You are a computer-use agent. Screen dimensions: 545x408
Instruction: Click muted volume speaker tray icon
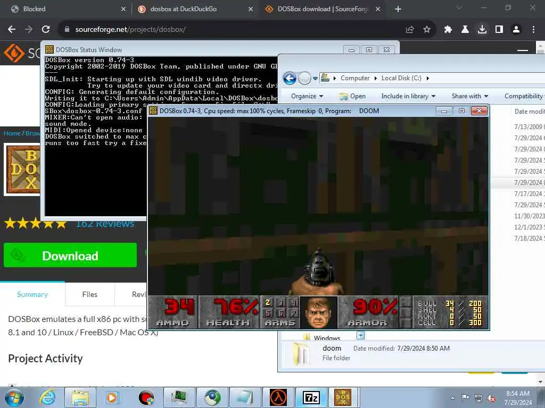491,398
